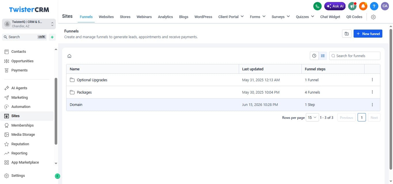Select the Funnels tab

coord(86,17)
